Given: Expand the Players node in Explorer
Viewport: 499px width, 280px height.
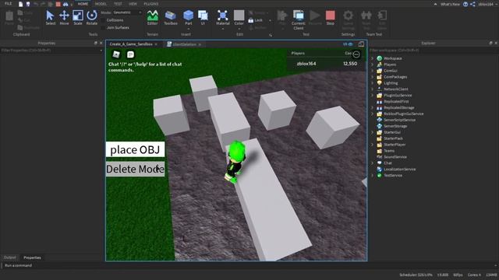Looking at the screenshot, I should [x=373, y=65].
